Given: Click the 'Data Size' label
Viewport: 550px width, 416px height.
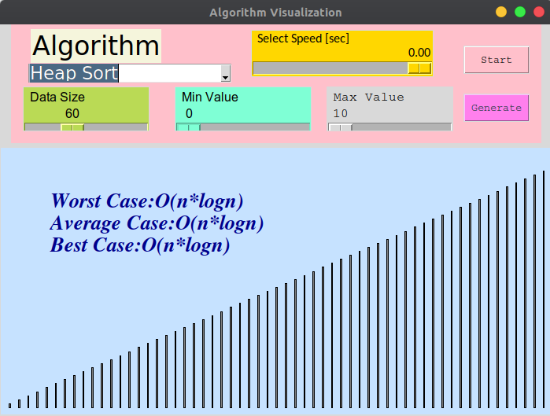Looking at the screenshot, I should point(57,97).
